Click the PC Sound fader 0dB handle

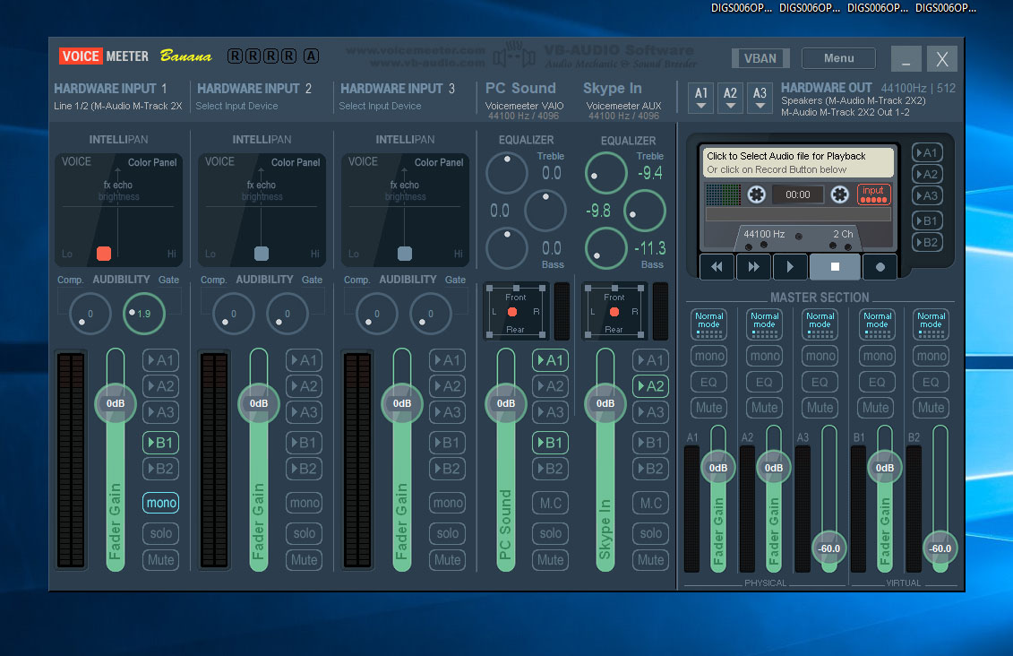[x=506, y=403]
